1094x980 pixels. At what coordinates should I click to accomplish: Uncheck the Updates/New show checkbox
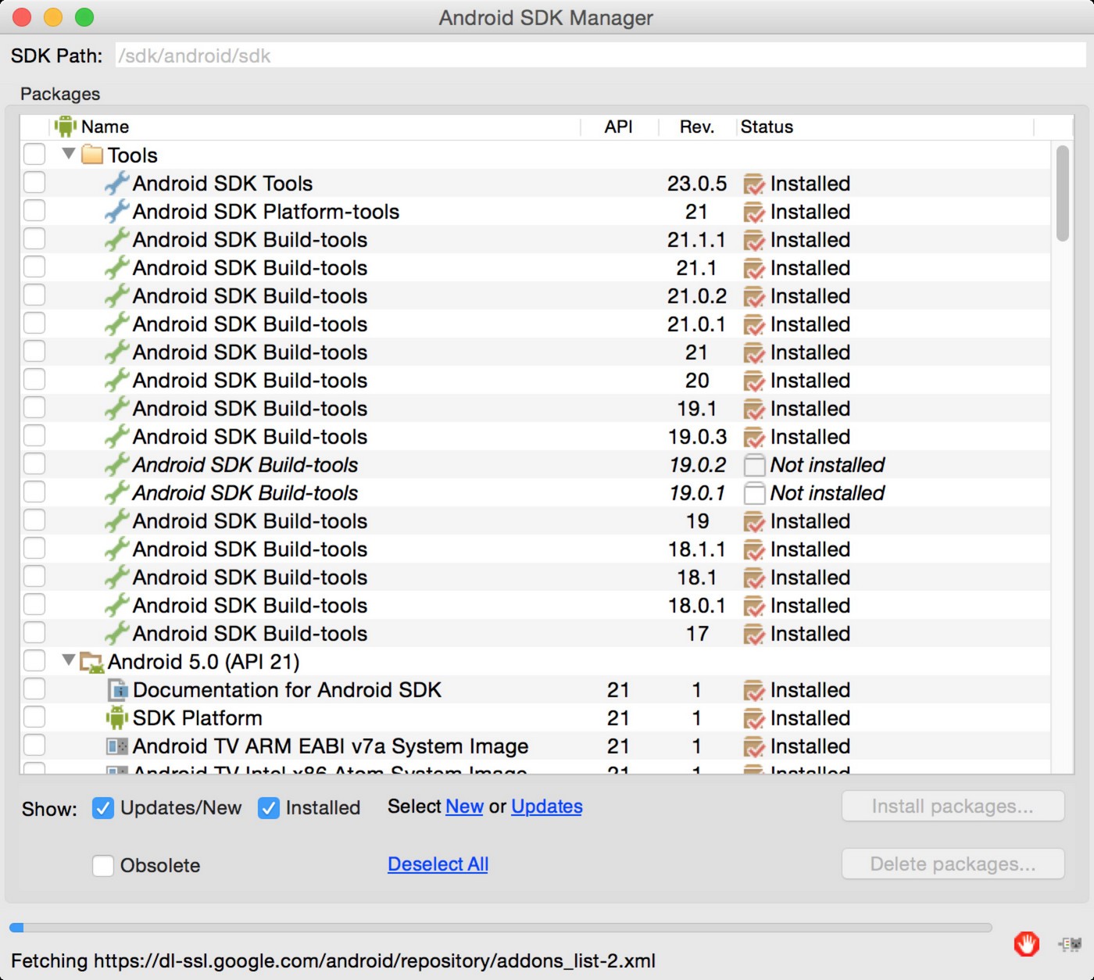[x=102, y=807]
